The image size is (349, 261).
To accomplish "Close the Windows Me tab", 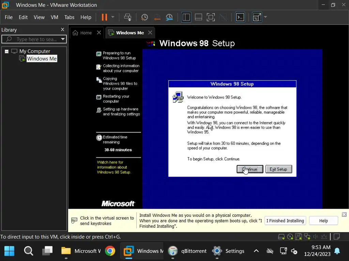I will tap(150, 33).
